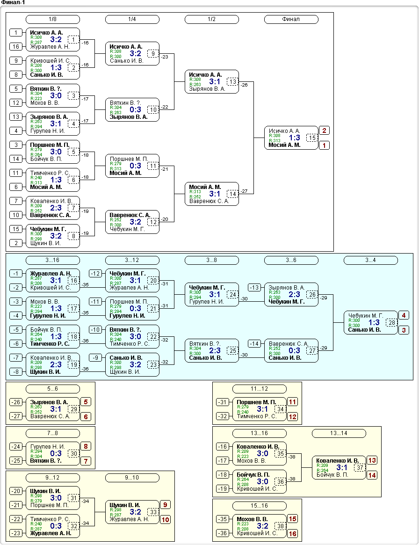This screenshot has width=419, height=545.
Task: Open quarterfinal Поршнев vs Мосий 0:3
Action: click(x=132, y=166)
